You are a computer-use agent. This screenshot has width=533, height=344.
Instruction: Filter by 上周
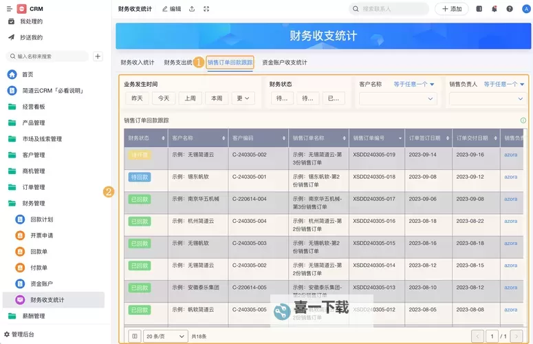190,98
